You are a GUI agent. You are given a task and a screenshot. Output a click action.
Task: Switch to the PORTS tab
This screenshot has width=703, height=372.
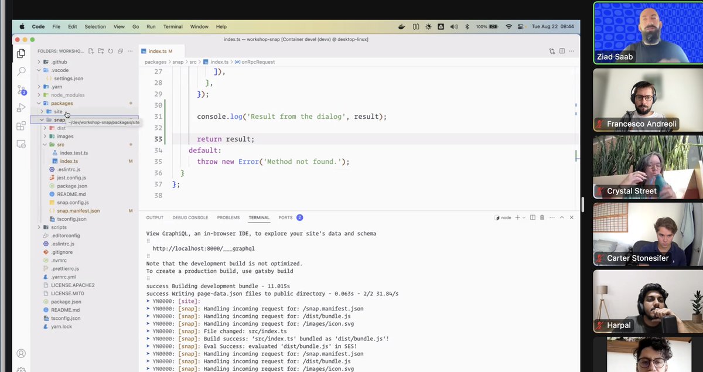(x=291, y=217)
